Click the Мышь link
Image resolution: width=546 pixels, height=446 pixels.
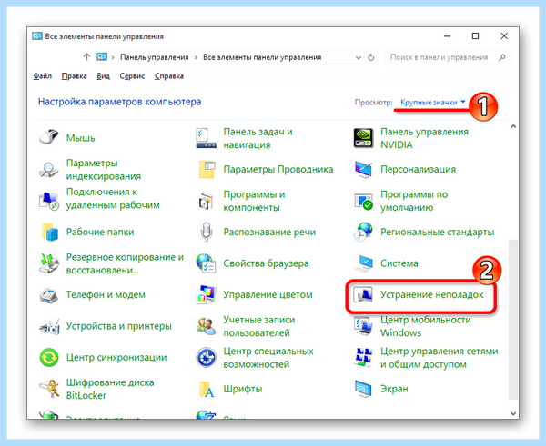[80, 138]
